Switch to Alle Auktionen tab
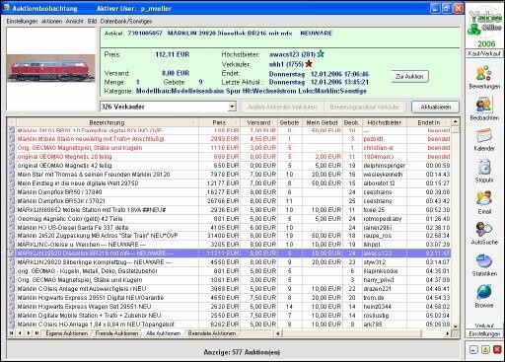The width and height of the screenshot is (505, 362). [x=164, y=333]
